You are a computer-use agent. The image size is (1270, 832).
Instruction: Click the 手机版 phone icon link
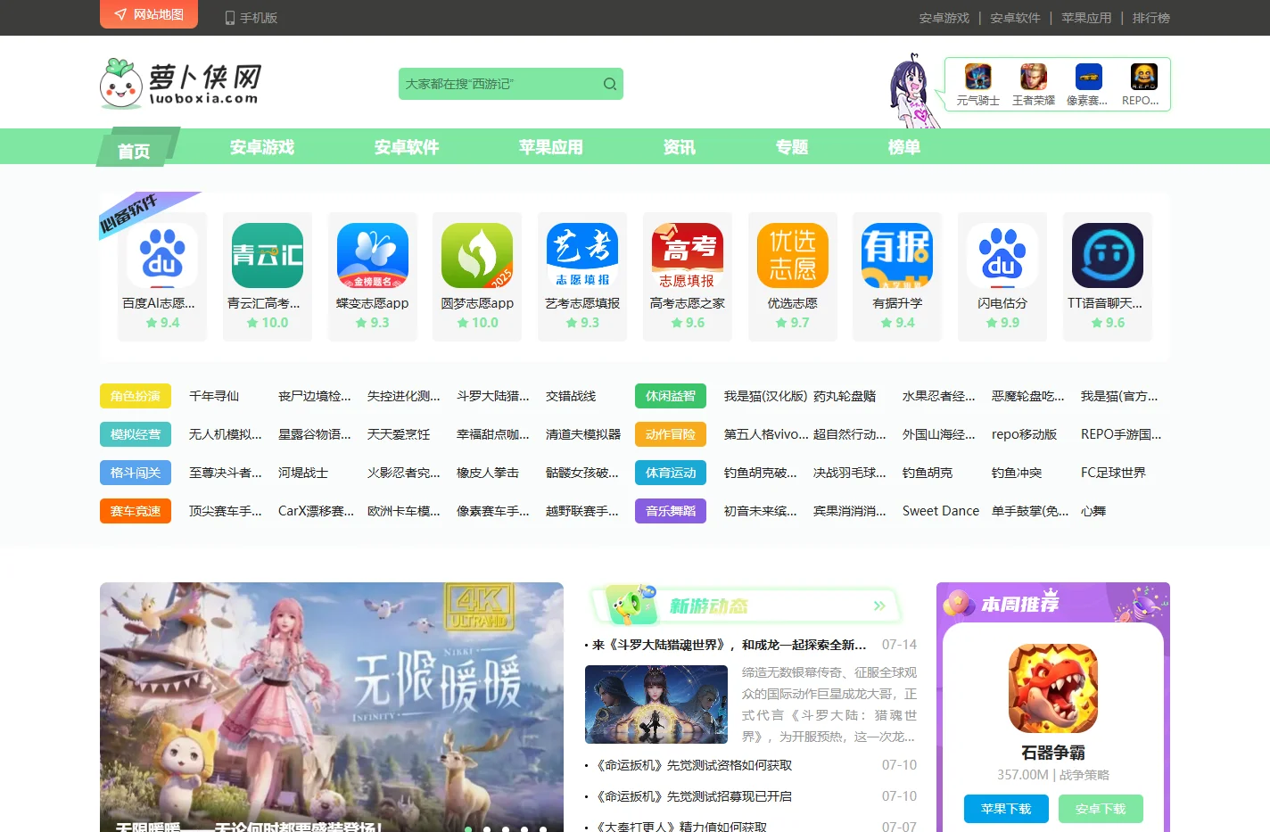(251, 18)
